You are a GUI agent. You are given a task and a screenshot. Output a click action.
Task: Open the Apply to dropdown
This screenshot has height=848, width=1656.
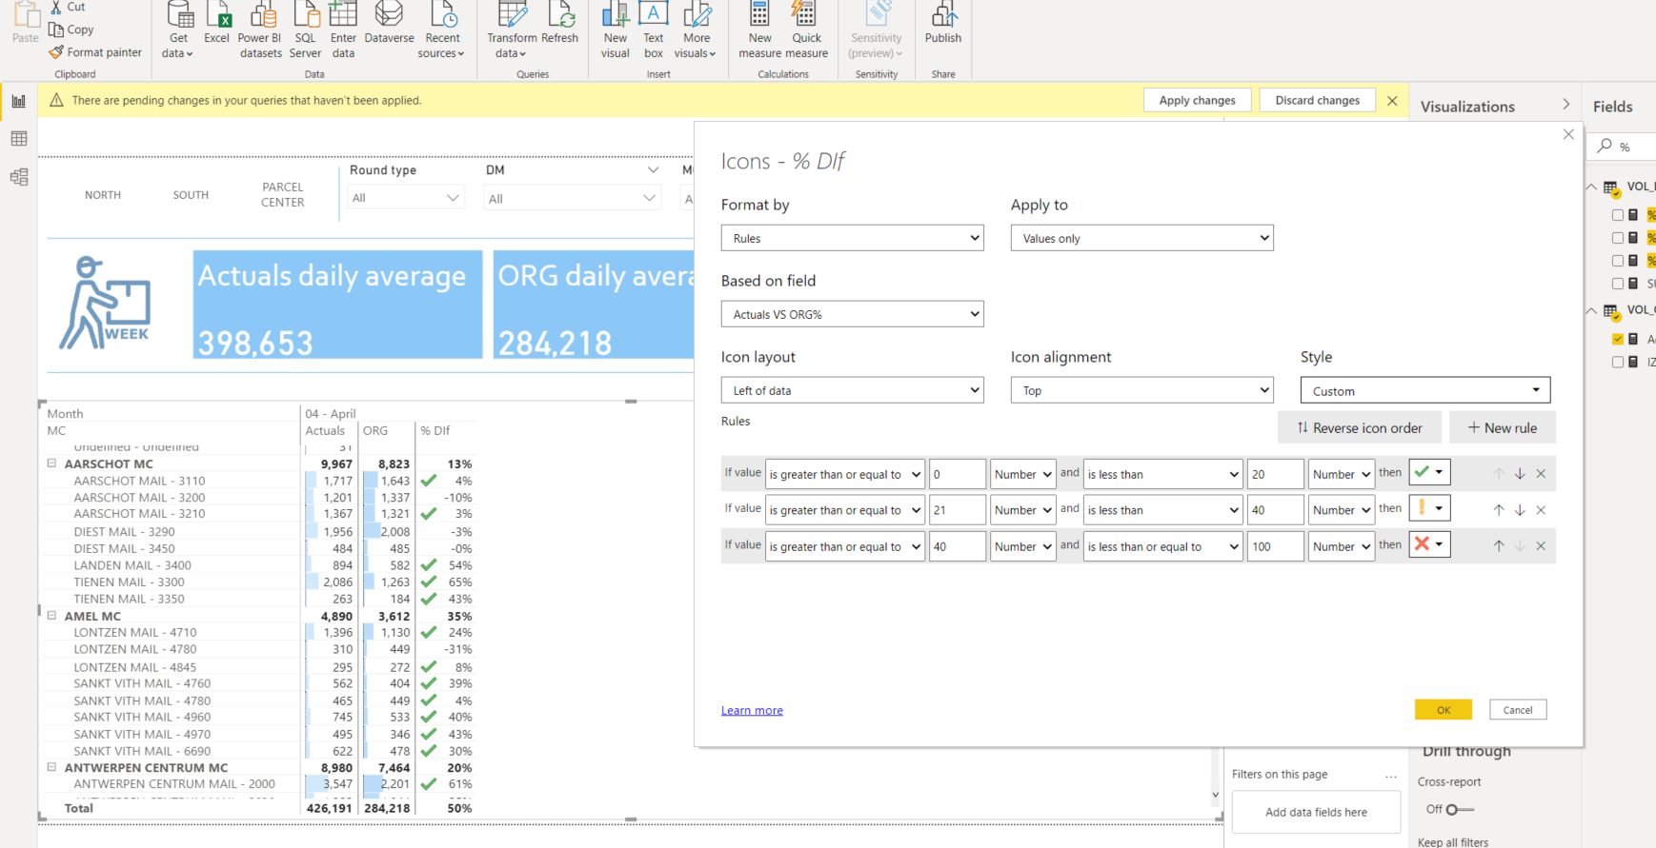pyautogui.click(x=1142, y=238)
